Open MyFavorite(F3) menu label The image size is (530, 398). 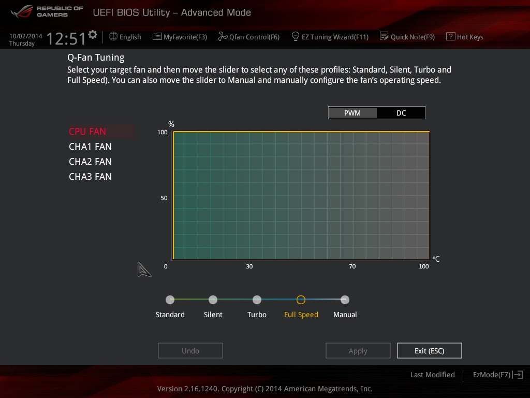point(185,37)
